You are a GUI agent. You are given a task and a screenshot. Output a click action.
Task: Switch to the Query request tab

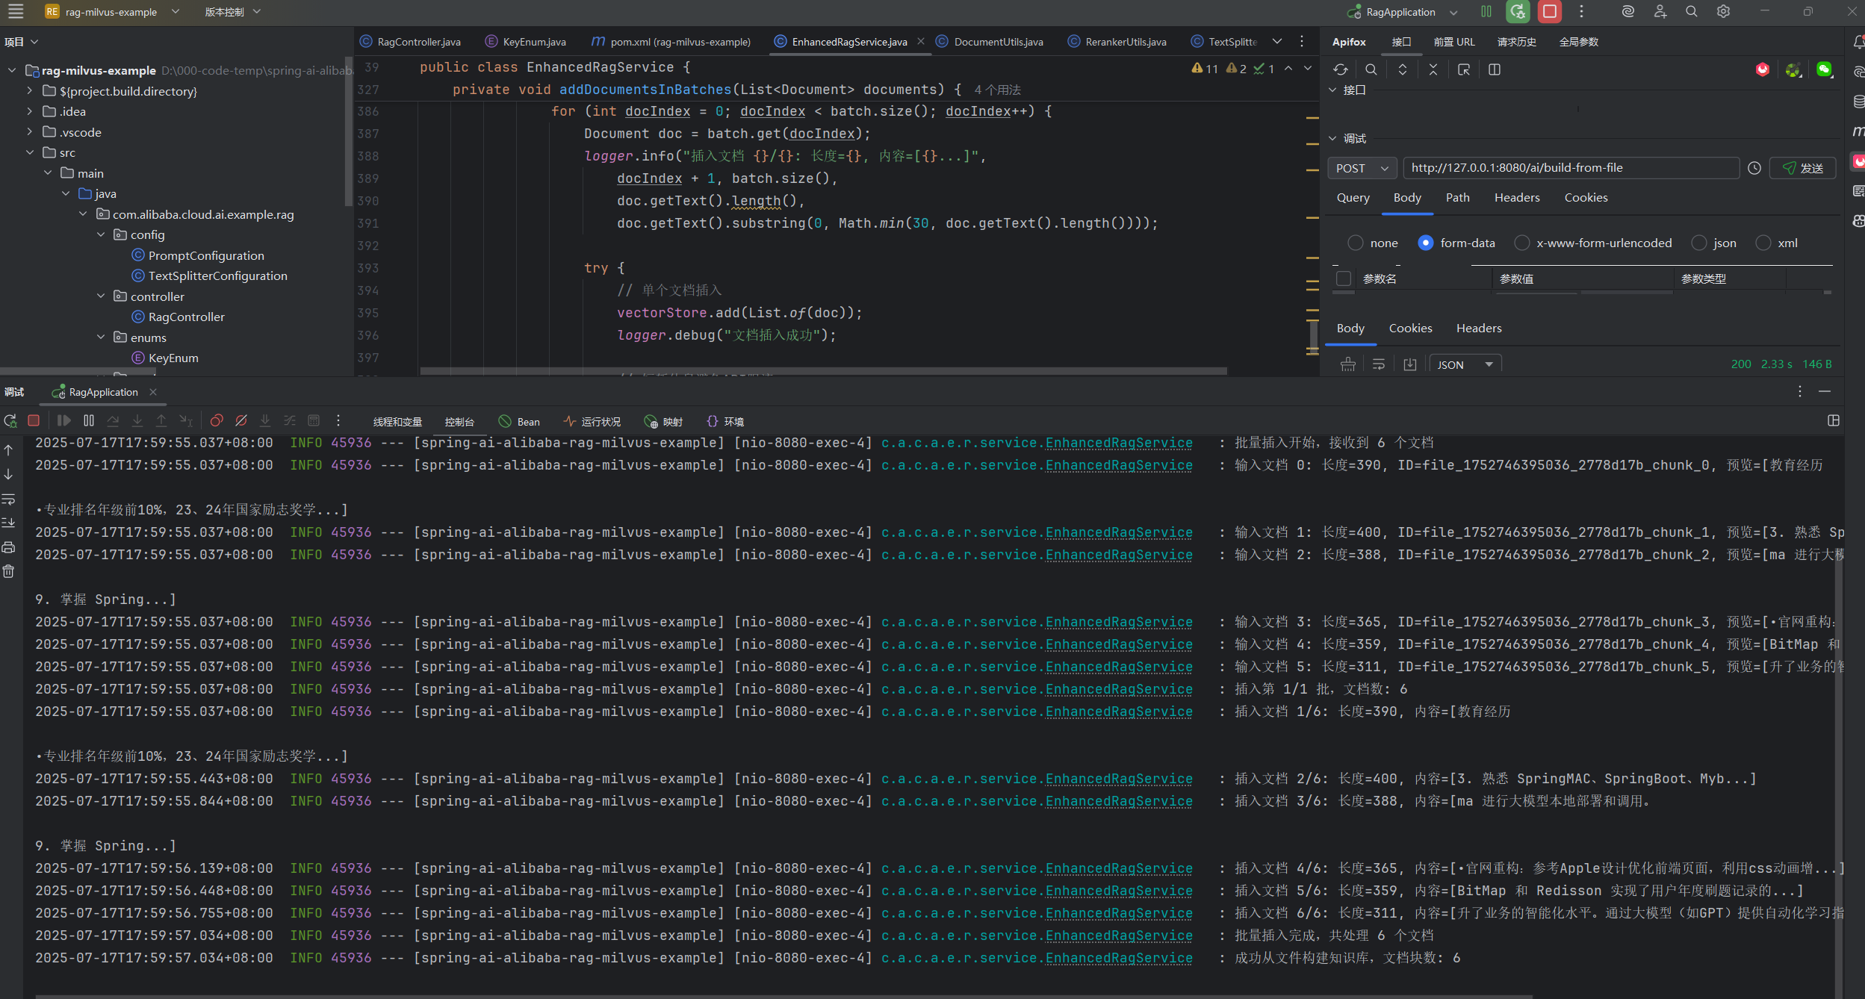tap(1353, 198)
